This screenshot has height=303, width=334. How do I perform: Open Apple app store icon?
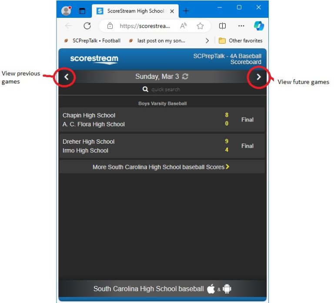pyautogui.click(x=211, y=289)
